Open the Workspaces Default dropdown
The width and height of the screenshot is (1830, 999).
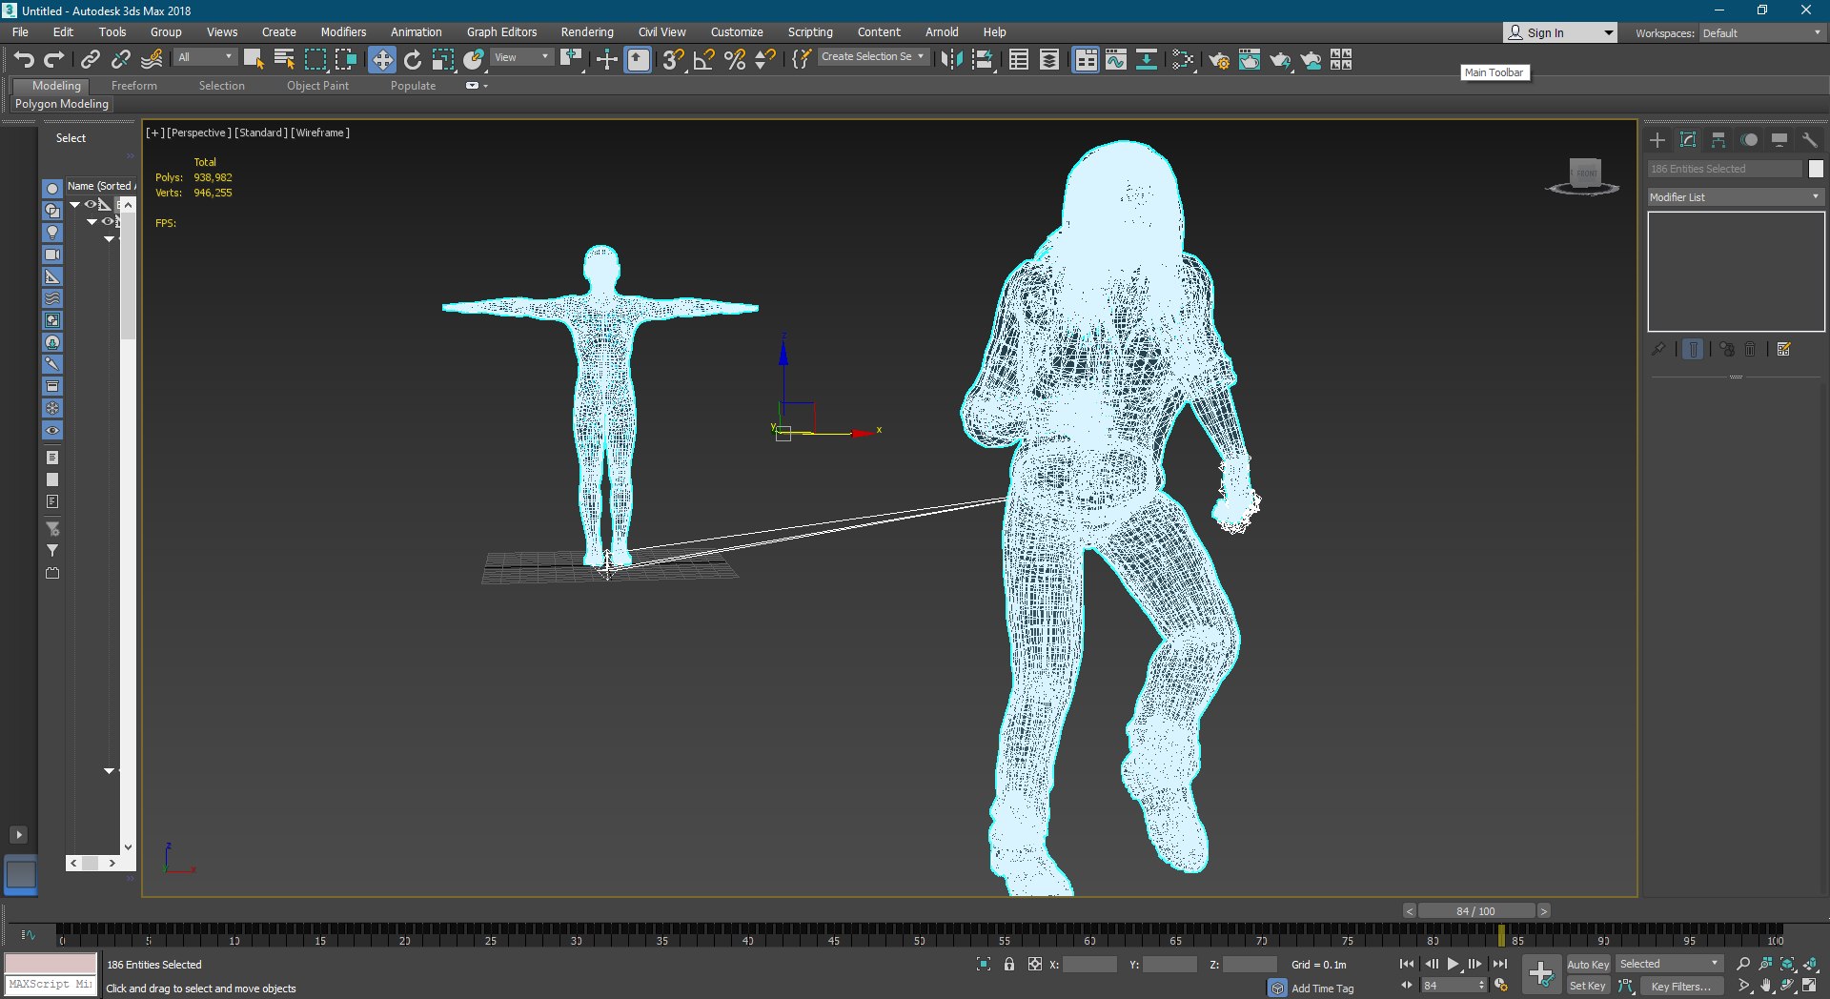[x=1761, y=32]
